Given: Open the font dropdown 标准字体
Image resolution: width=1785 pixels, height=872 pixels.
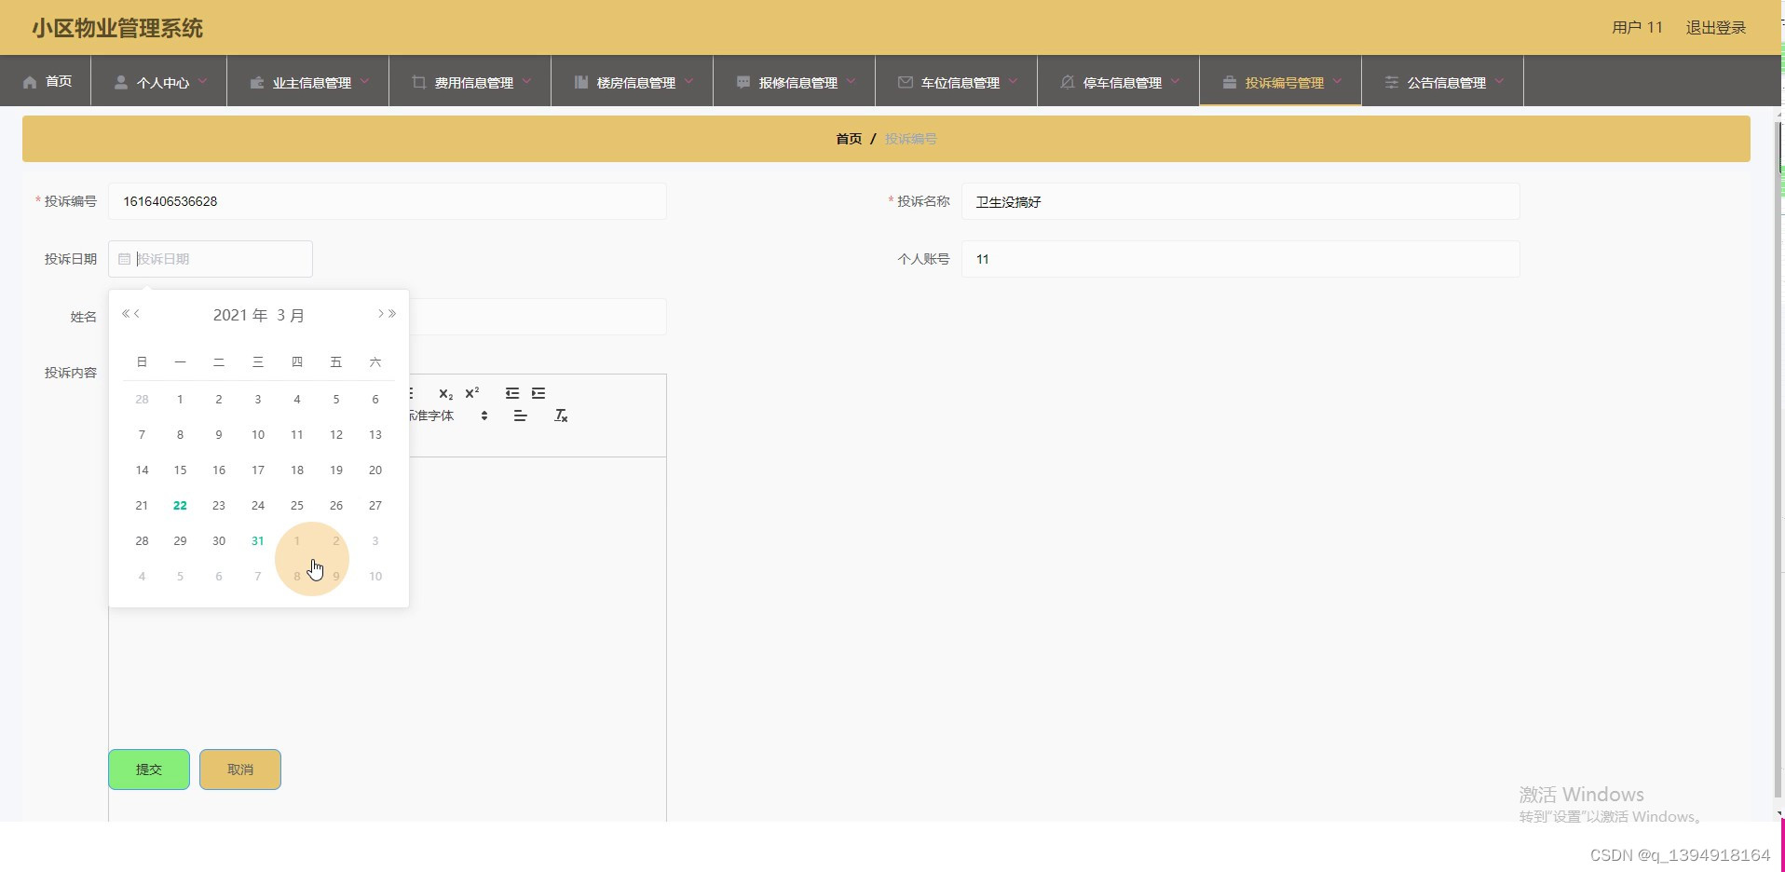Looking at the screenshot, I should [449, 416].
